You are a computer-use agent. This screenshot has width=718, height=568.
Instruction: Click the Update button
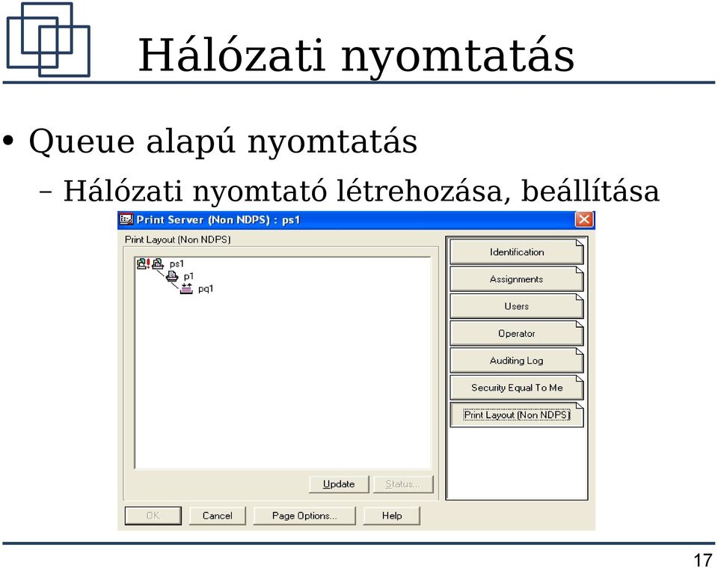point(339,484)
